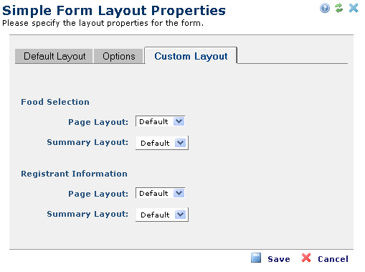Click the Cancel text link
365x272 pixels.
pyautogui.click(x=333, y=259)
